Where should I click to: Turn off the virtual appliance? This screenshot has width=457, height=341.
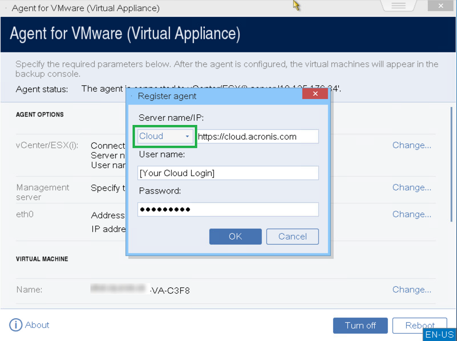360,325
